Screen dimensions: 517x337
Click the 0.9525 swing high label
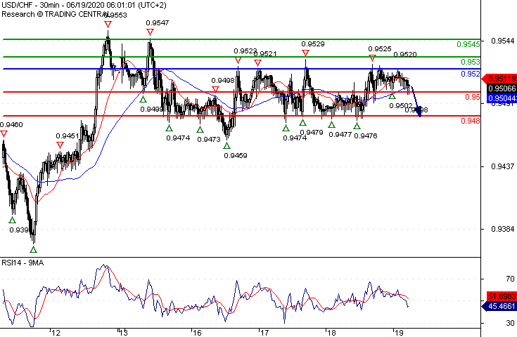coord(380,48)
